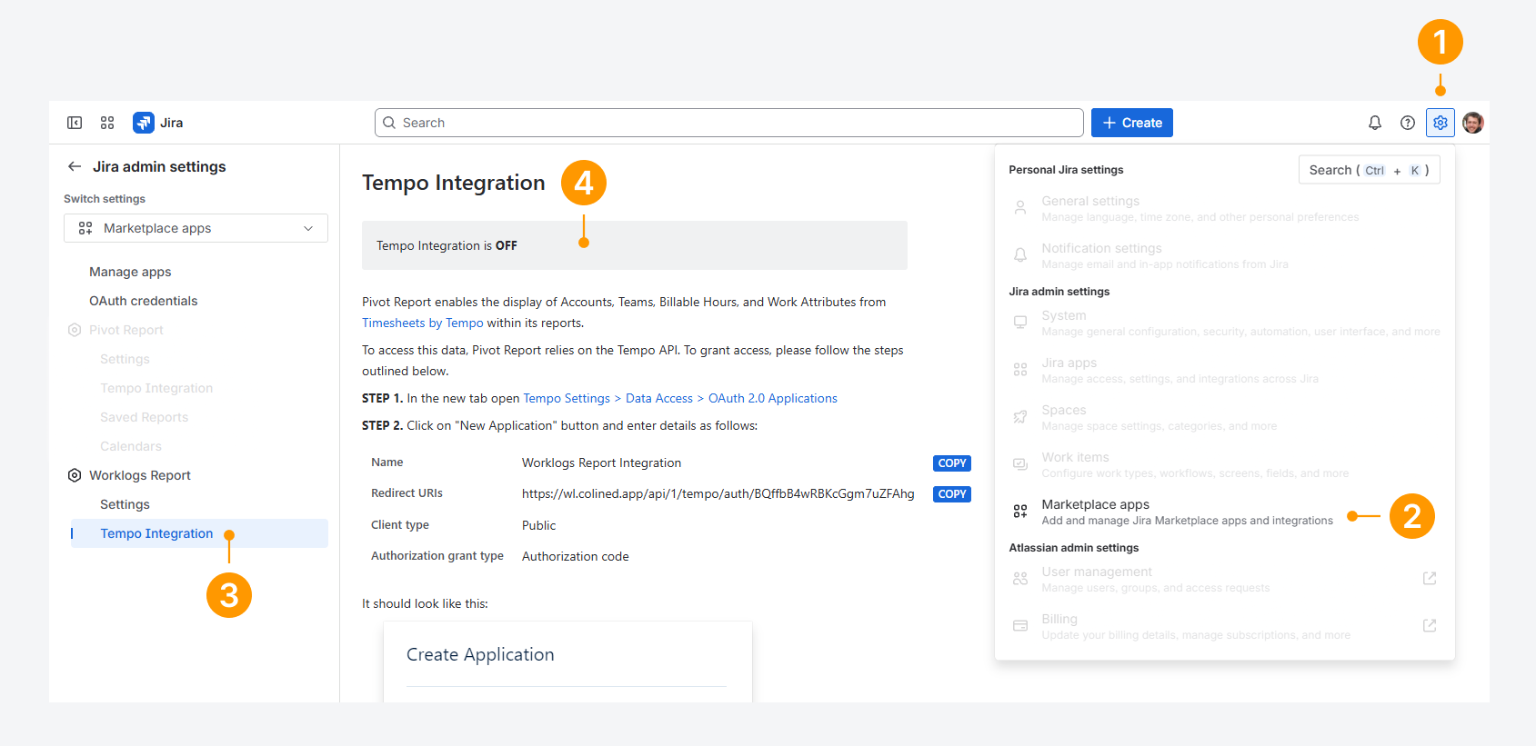1536x746 pixels.
Task: Open OAuth credentials in sidebar
Action: [x=144, y=301]
